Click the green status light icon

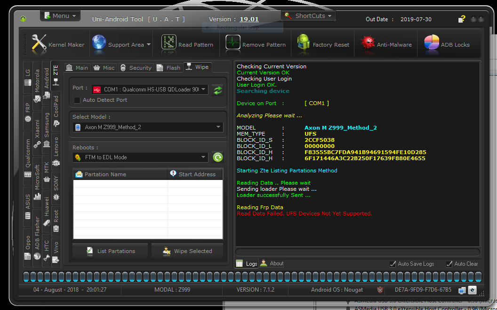click(x=23, y=19)
